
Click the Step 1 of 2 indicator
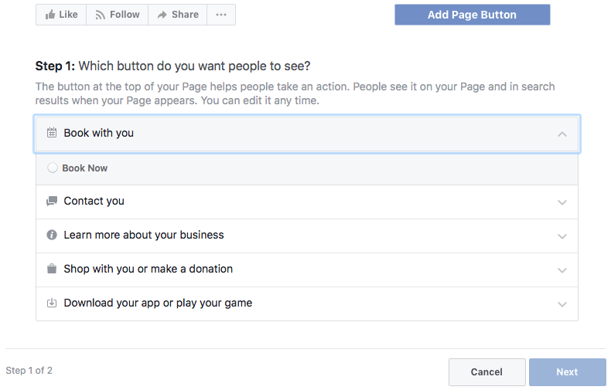pos(29,371)
